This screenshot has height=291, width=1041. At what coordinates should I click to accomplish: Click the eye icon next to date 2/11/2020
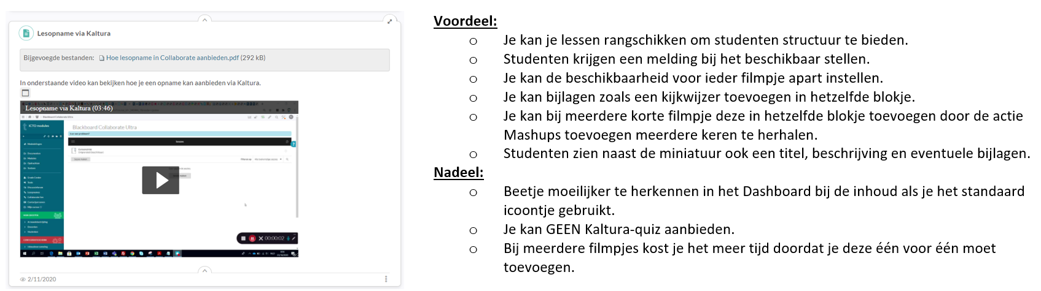click(23, 279)
